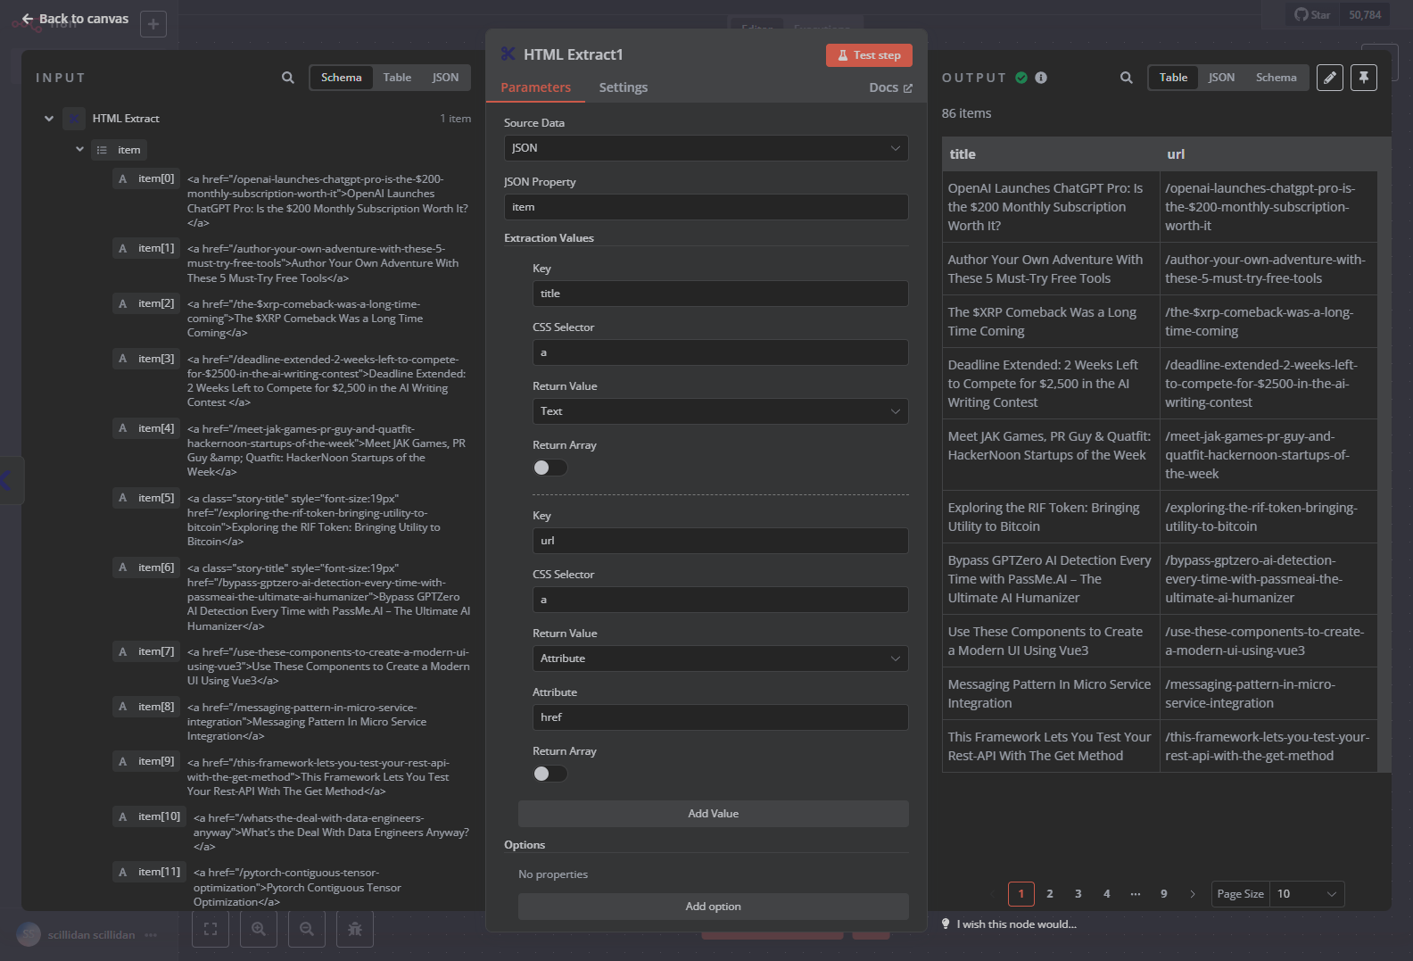Open the Page Size dropdown
Viewport: 1413px width, 961px height.
click(1307, 894)
